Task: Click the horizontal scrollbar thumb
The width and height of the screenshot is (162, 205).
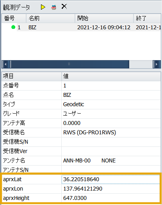Action: [69, 64]
